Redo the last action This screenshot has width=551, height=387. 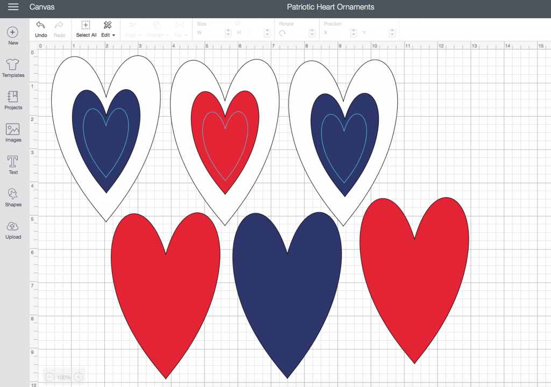pyautogui.click(x=59, y=30)
